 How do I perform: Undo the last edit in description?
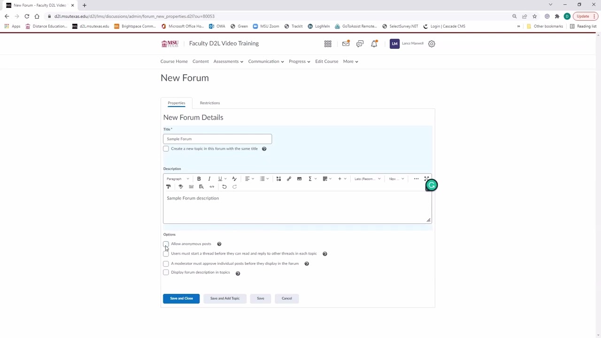pos(224,187)
